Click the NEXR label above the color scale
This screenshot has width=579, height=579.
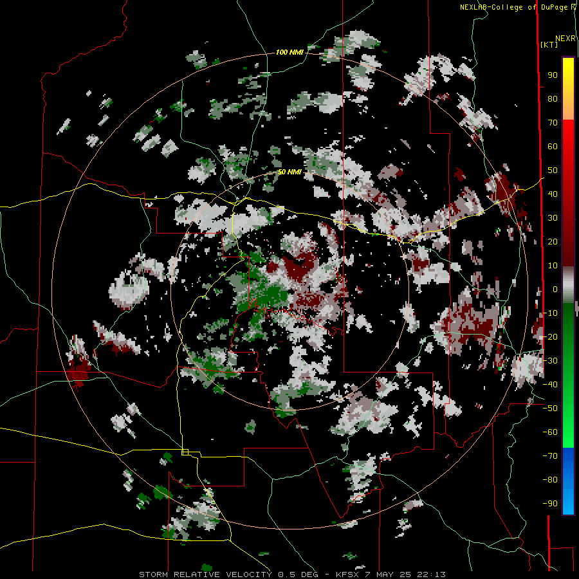coord(565,39)
